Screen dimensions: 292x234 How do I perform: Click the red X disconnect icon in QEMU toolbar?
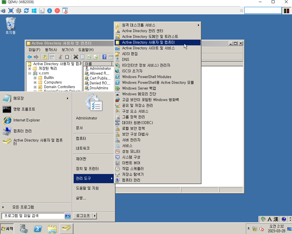(x=57, y=11)
